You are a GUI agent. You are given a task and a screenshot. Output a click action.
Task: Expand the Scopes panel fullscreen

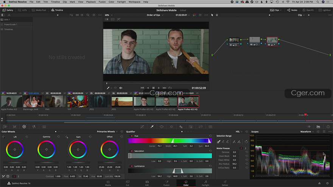[x=324, y=132]
